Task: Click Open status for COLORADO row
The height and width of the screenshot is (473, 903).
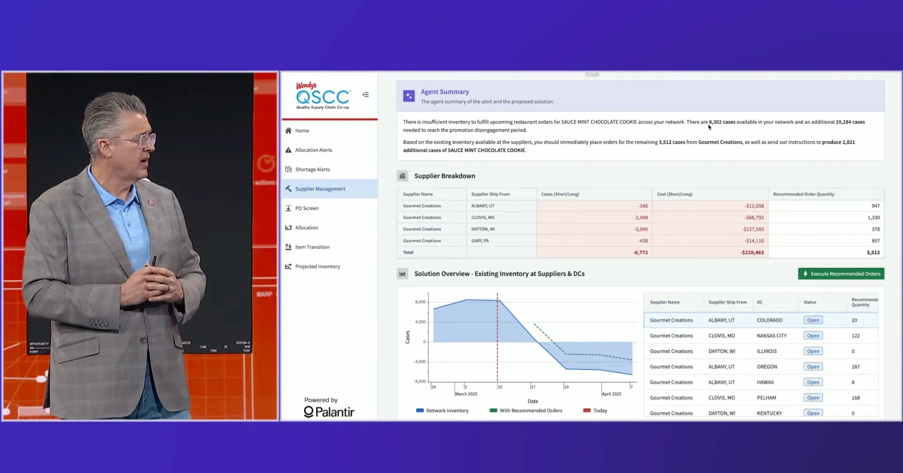Action: pyautogui.click(x=813, y=320)
